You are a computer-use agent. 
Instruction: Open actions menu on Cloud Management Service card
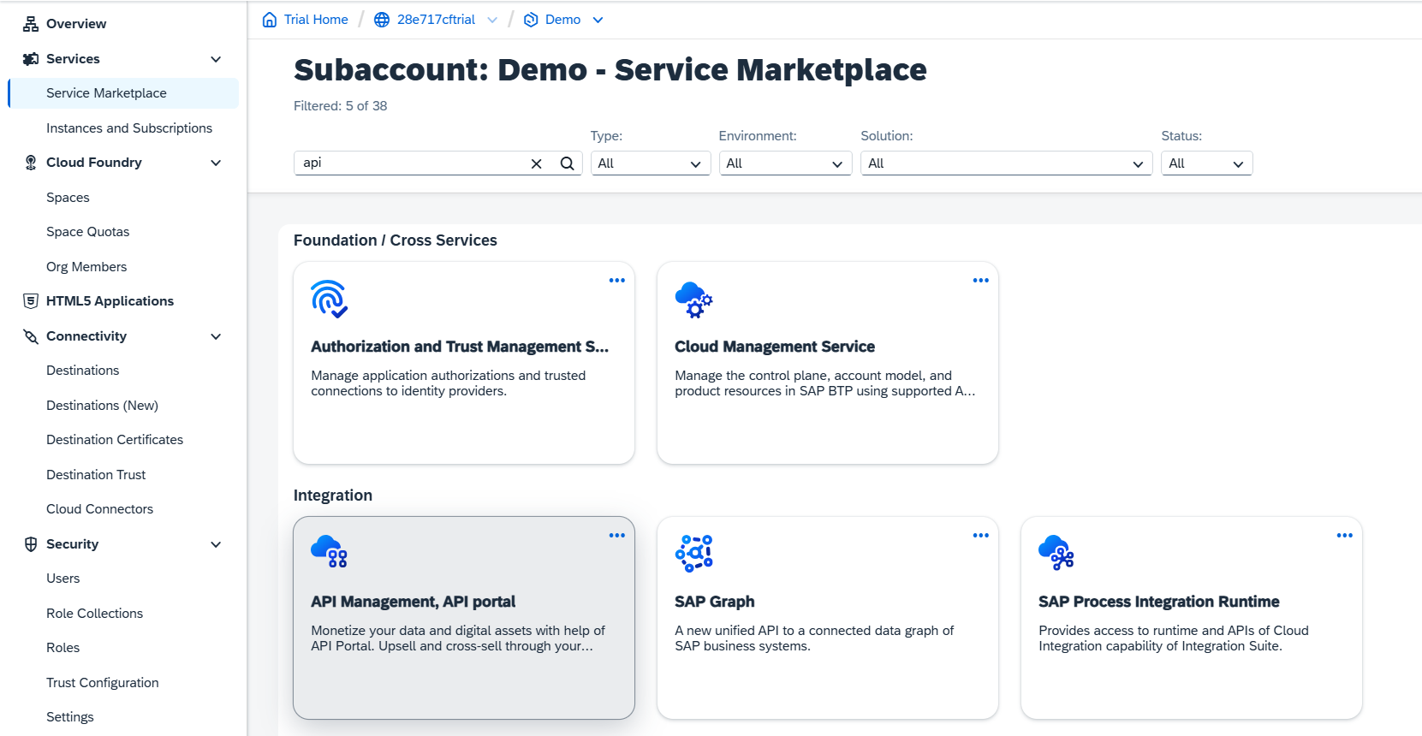(981, 281)
